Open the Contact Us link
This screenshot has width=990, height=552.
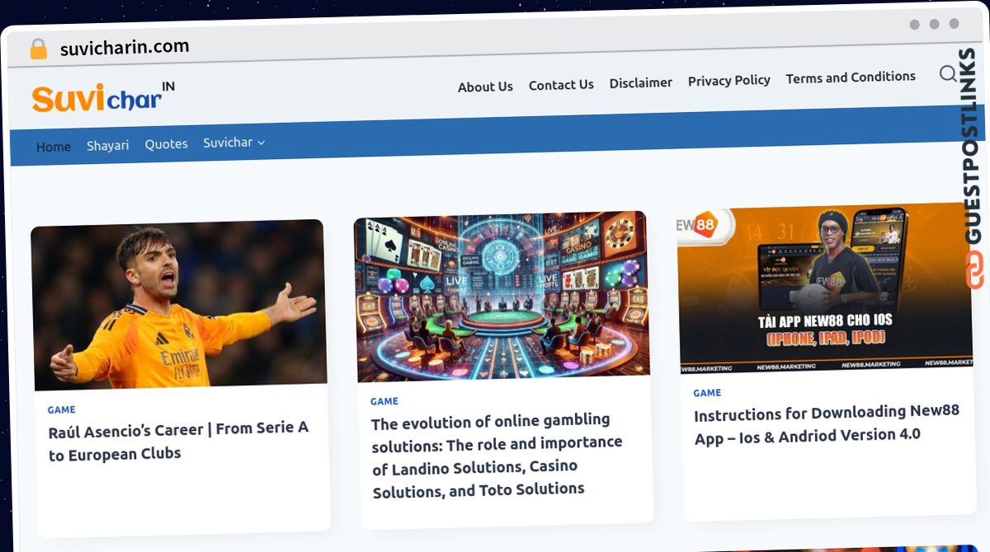pyautogui.click(x=561, y=84)
